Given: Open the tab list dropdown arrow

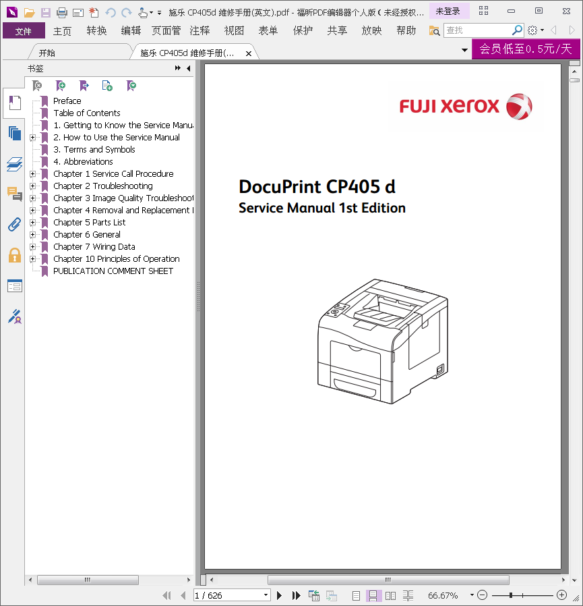Looking at the screenshot, I should point(464,50).
